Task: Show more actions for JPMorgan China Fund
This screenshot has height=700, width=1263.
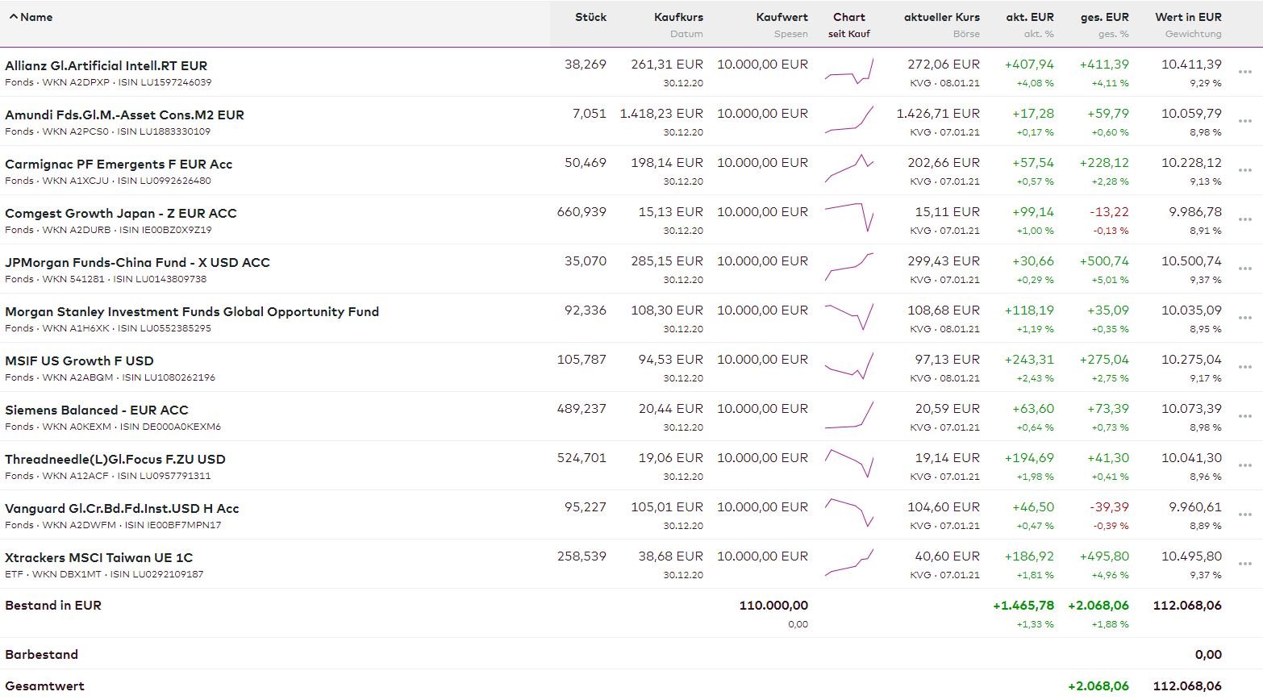Action: (1244, 269)
